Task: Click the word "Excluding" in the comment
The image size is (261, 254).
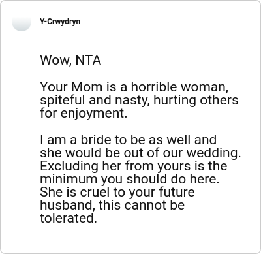Action: (x=69, y=166)
